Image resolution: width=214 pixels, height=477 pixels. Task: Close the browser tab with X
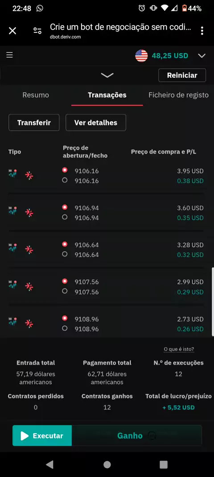[x=12, y=30]
